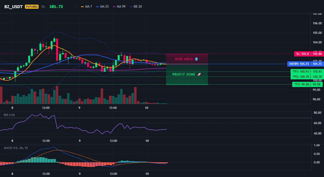Toggle the MA 99 legend item
This screenshot has height=177, width=324.
119,7
